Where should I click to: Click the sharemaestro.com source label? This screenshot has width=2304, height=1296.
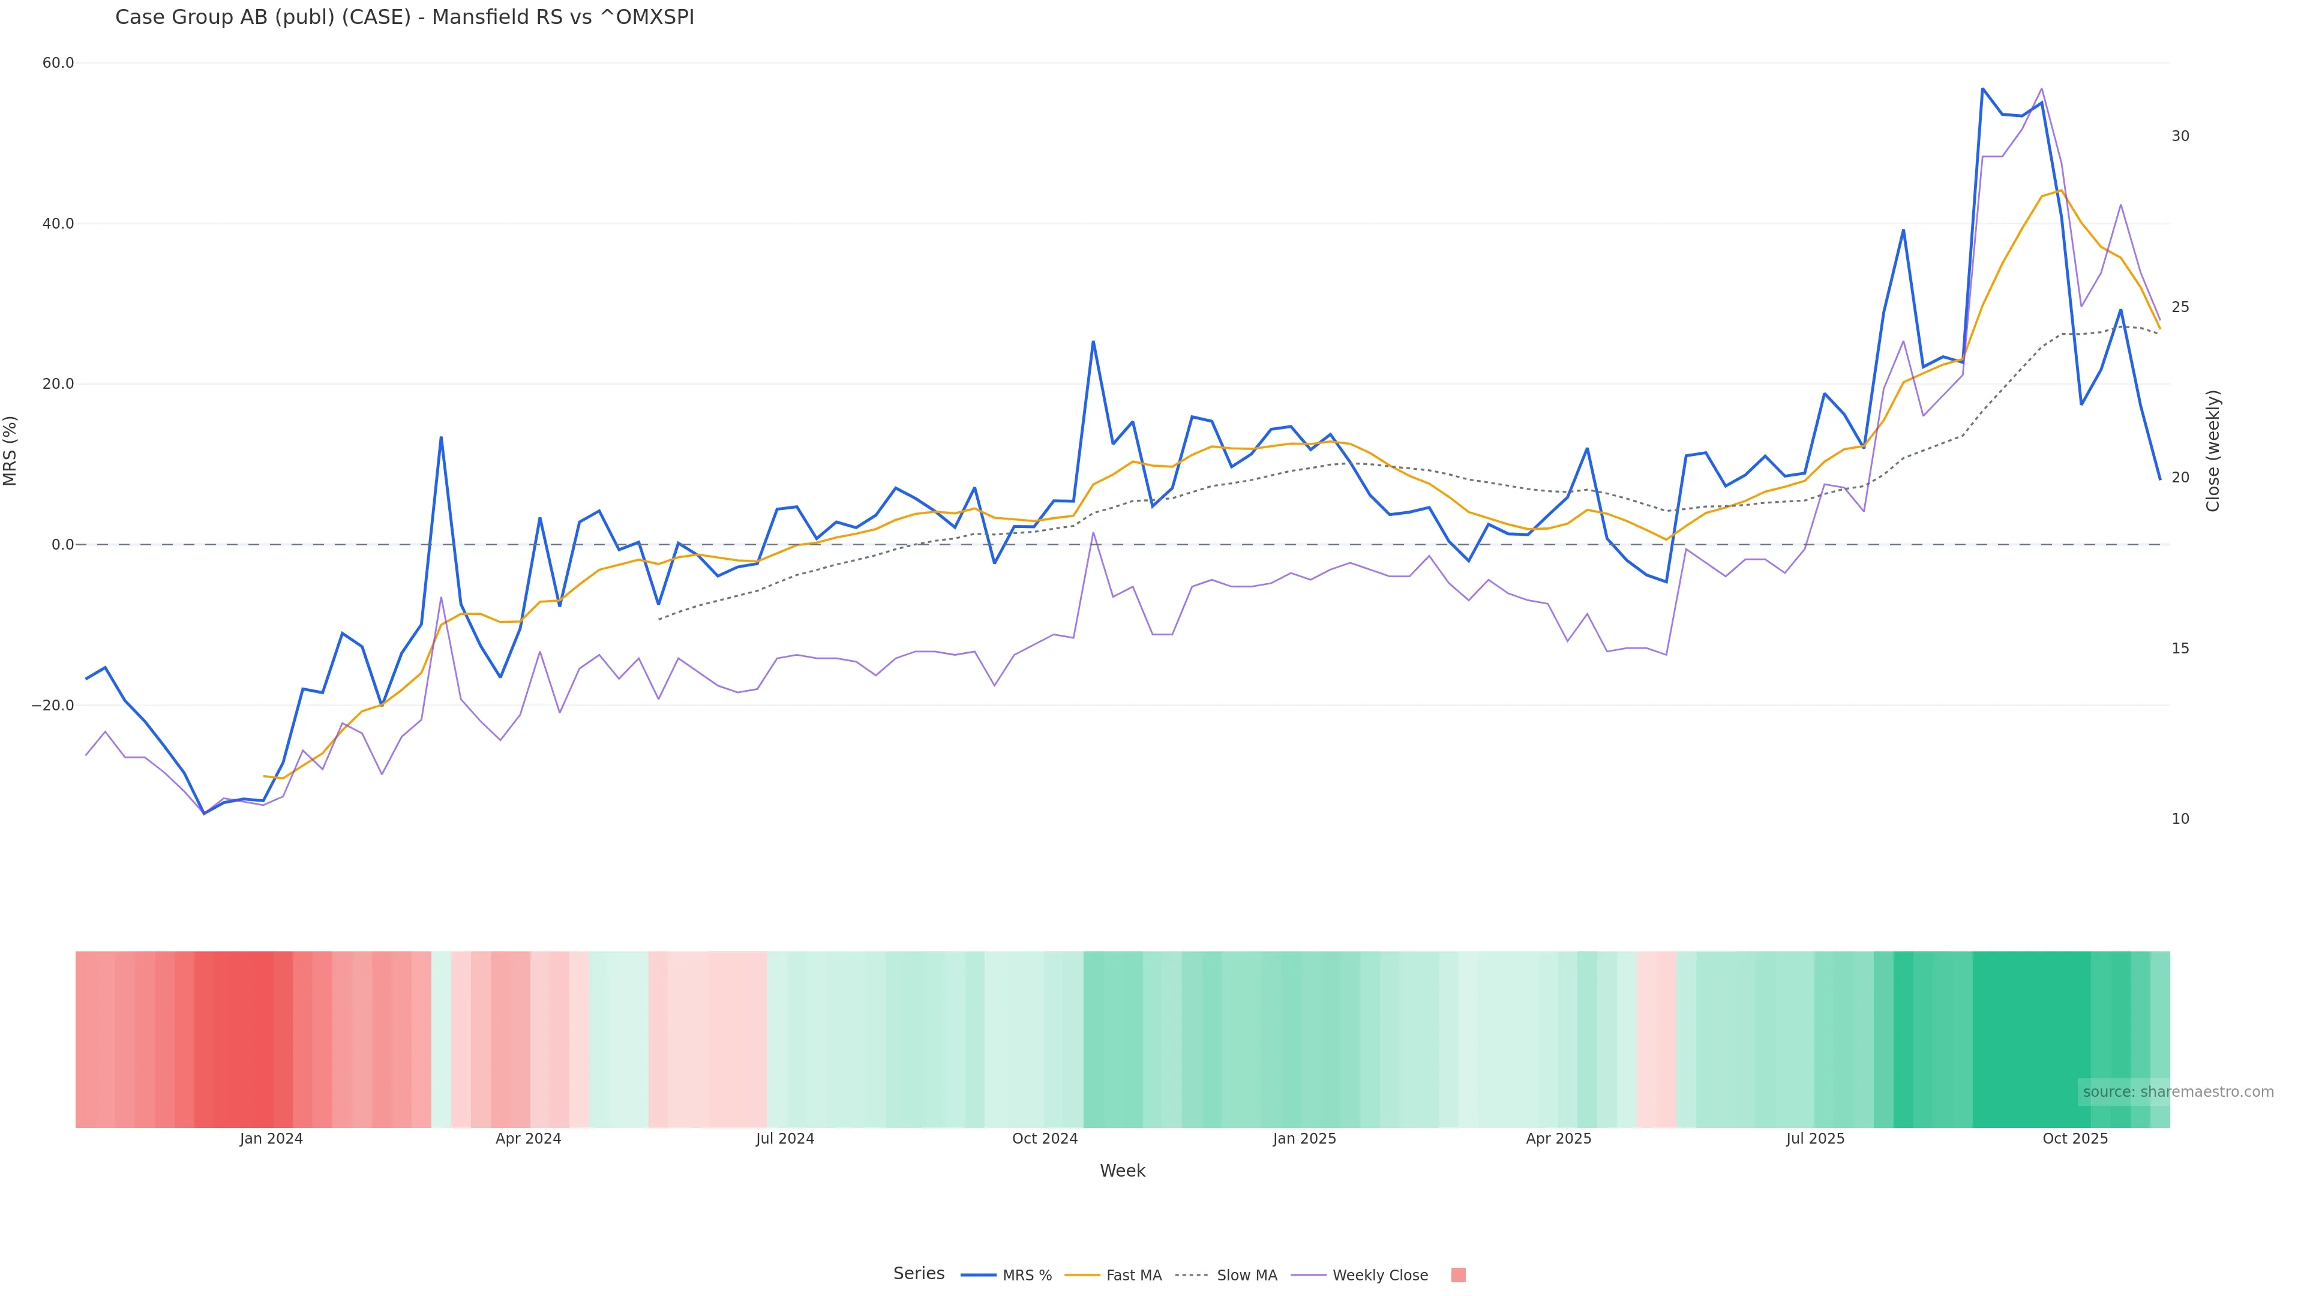[2177, 1092]
